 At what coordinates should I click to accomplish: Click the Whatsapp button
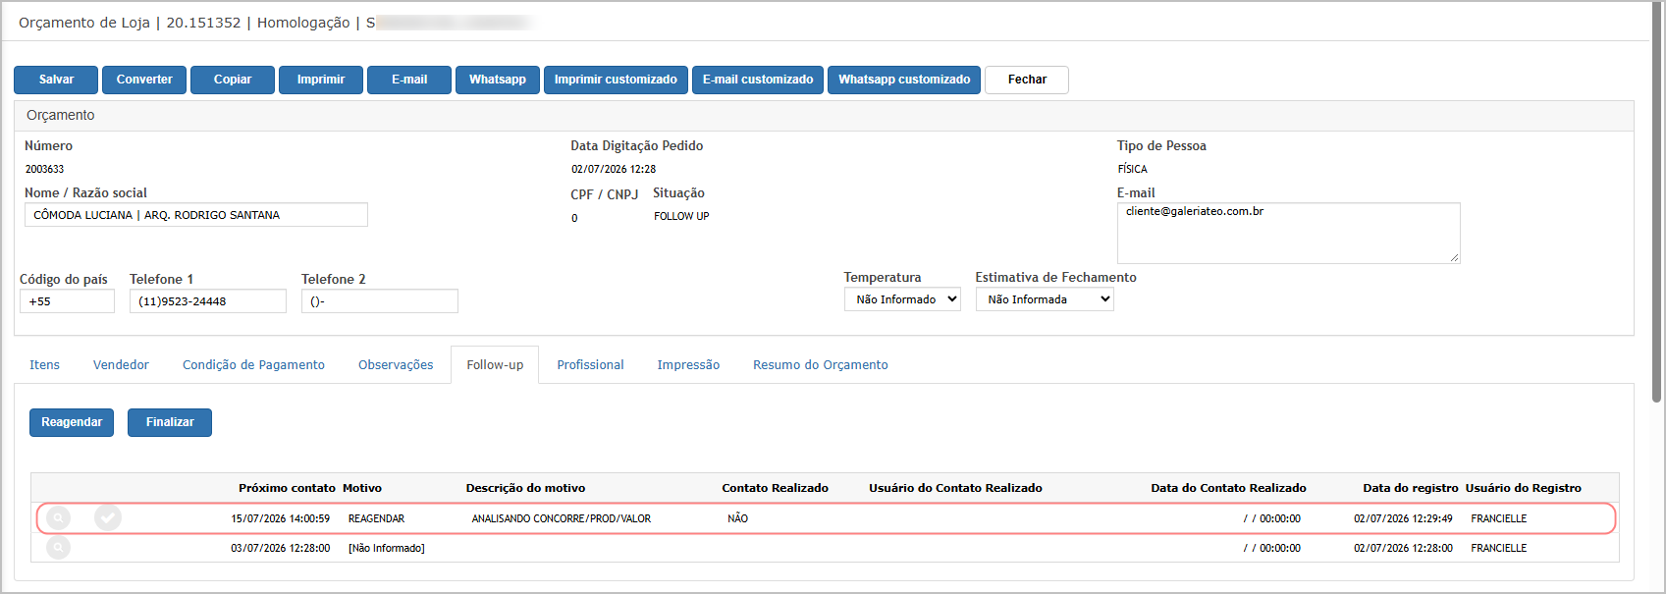(x=498, y=80)
